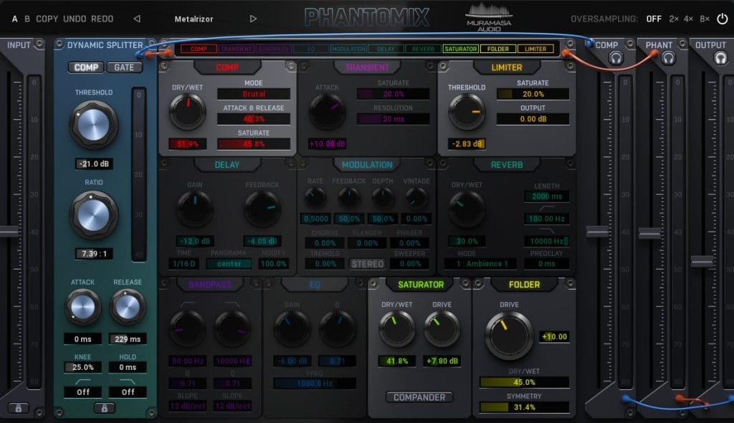Click the power bypass icon

tap(722, 19)
